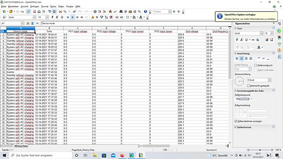
Task: Apply Italic with the K toolbar button
Action: [57, 17]
